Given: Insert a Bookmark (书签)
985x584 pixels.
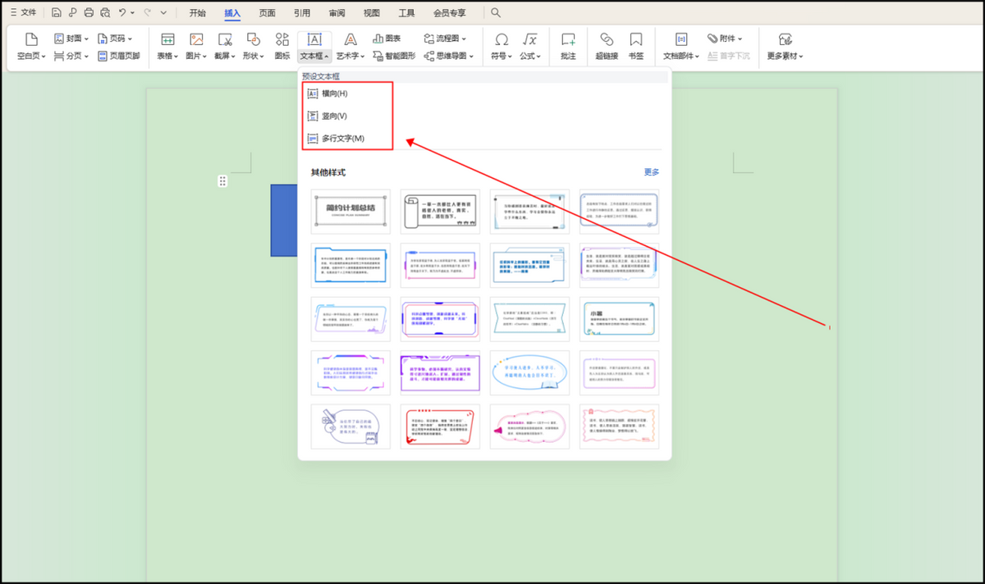Looking at the screenshot, I should (x=636, y=47).
